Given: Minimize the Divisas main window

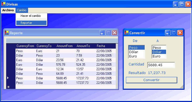Looking at the screenshot, I should 176,4.
